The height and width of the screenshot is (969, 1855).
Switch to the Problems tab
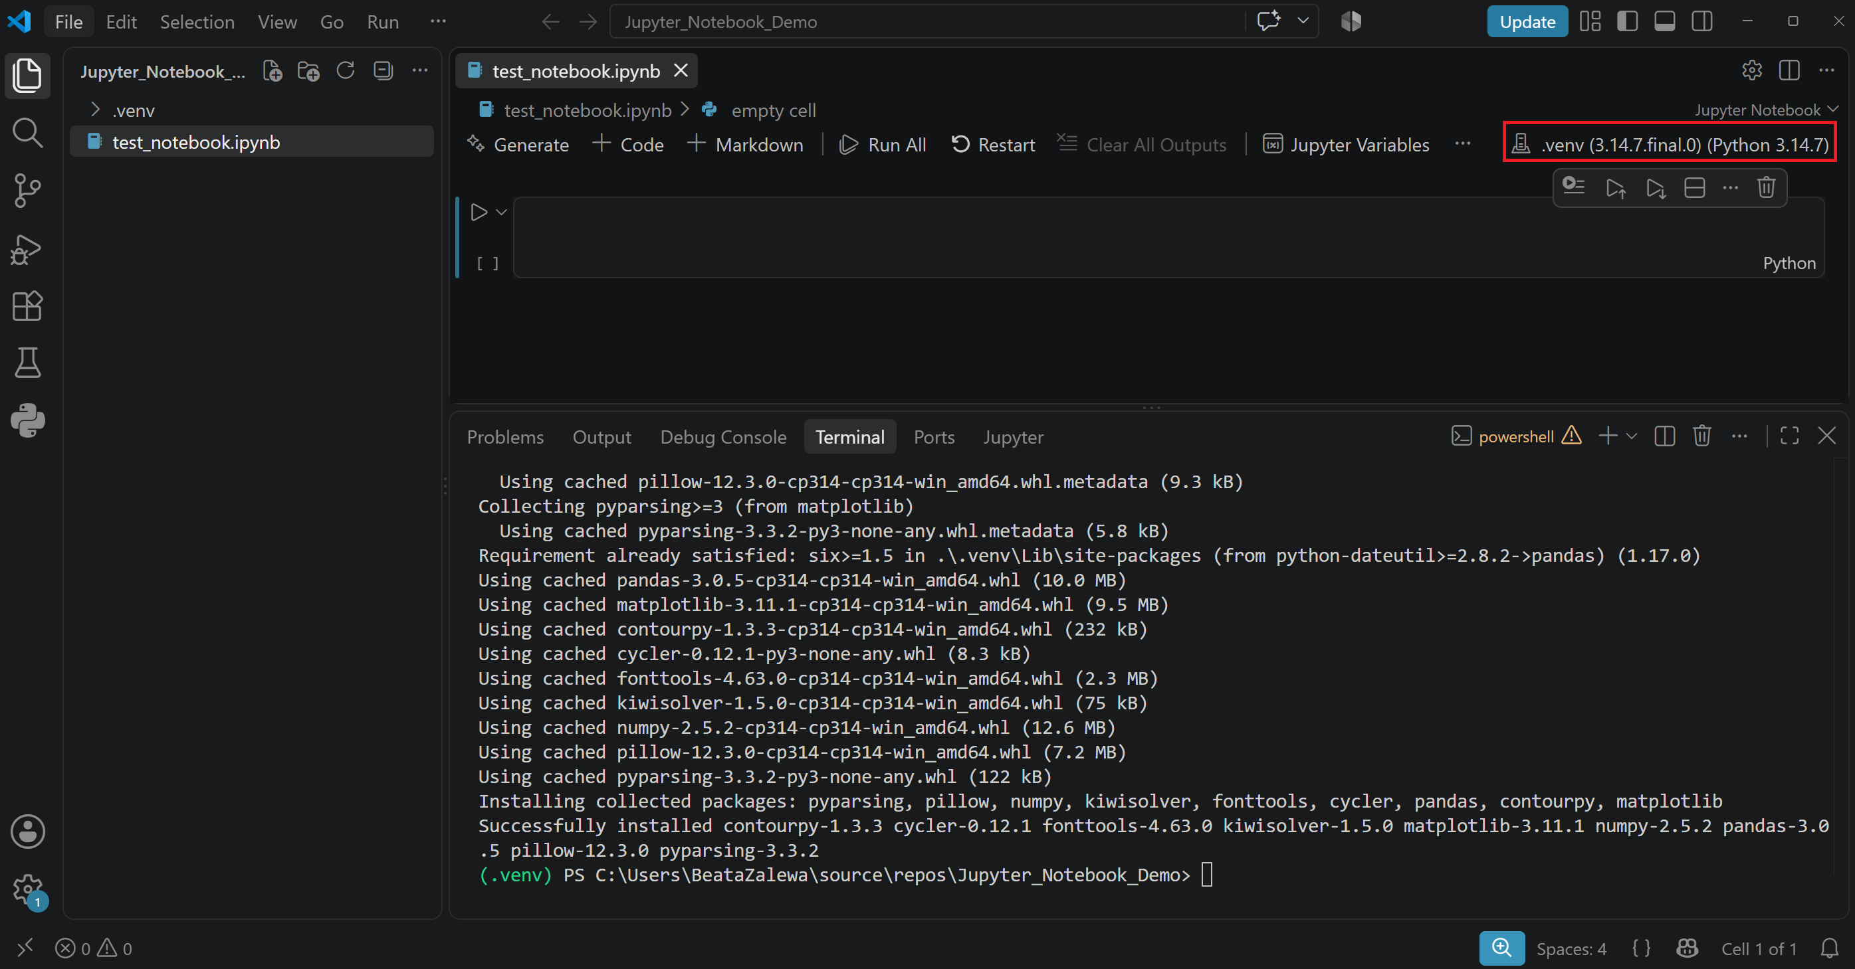(505, 436)
